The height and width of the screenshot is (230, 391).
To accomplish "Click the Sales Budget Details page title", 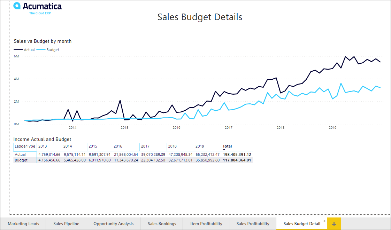I will click(200, 17).
